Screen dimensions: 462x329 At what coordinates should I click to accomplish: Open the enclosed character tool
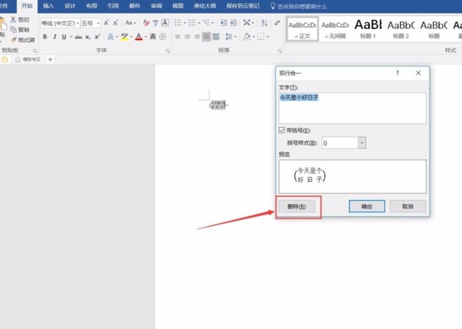[x=162, y=36]
